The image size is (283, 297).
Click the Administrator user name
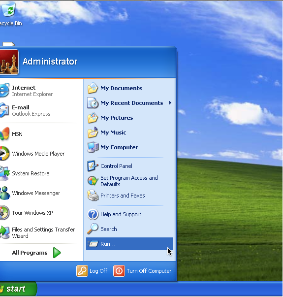(x=50, y=62)
